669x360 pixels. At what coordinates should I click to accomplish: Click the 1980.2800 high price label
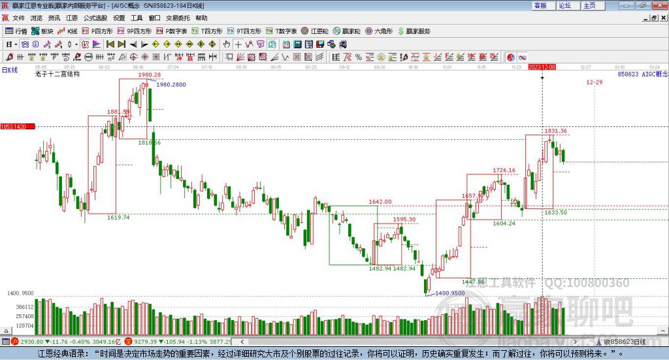pos(171,84)
